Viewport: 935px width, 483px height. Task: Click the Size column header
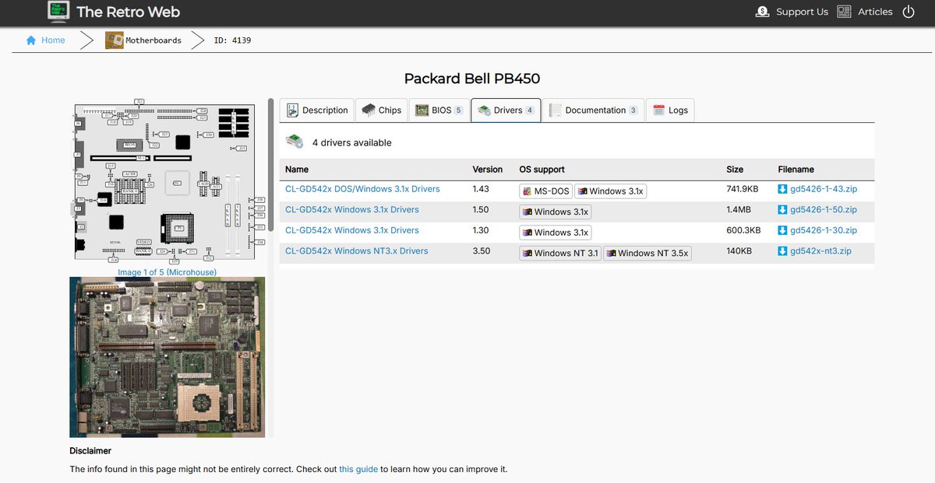click(735, 170)
